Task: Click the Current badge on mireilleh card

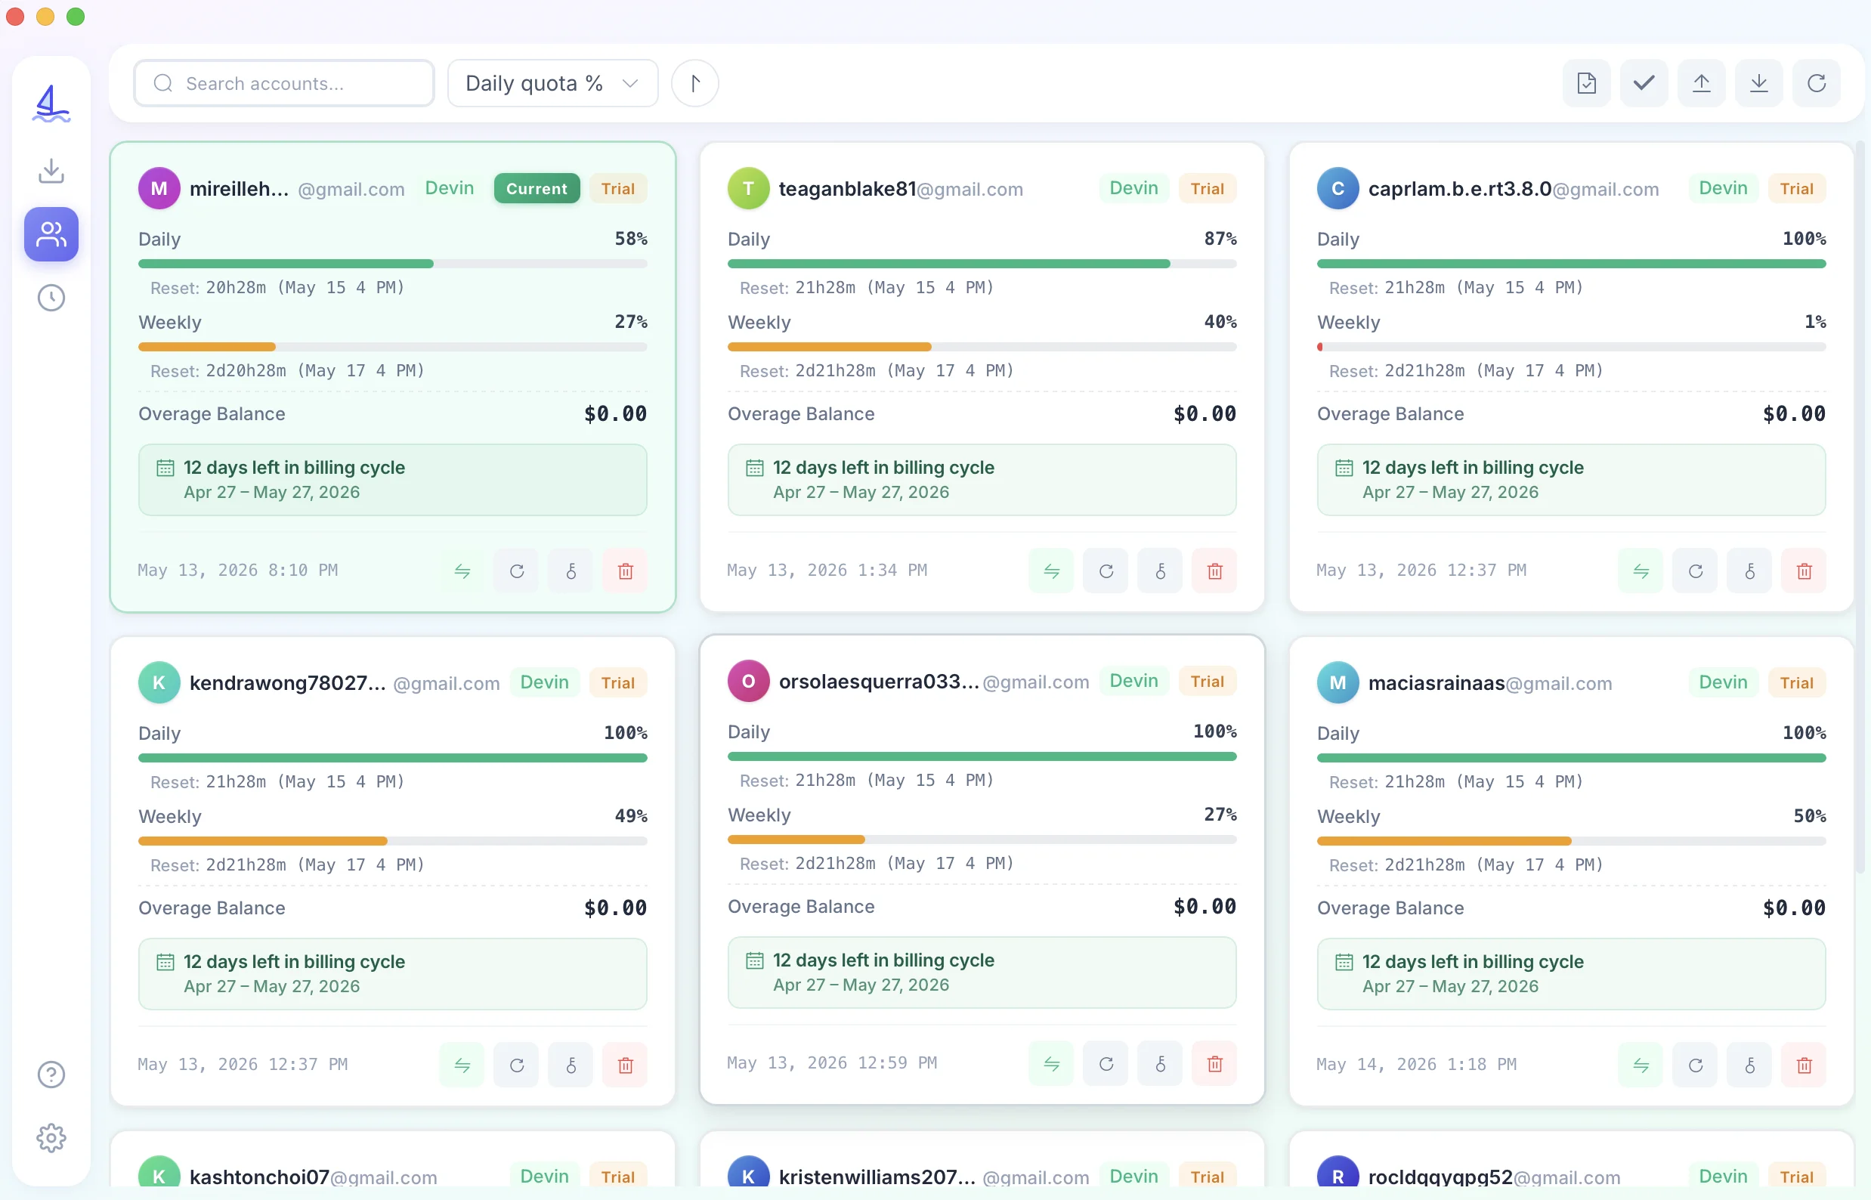Action: pos(537,189)
